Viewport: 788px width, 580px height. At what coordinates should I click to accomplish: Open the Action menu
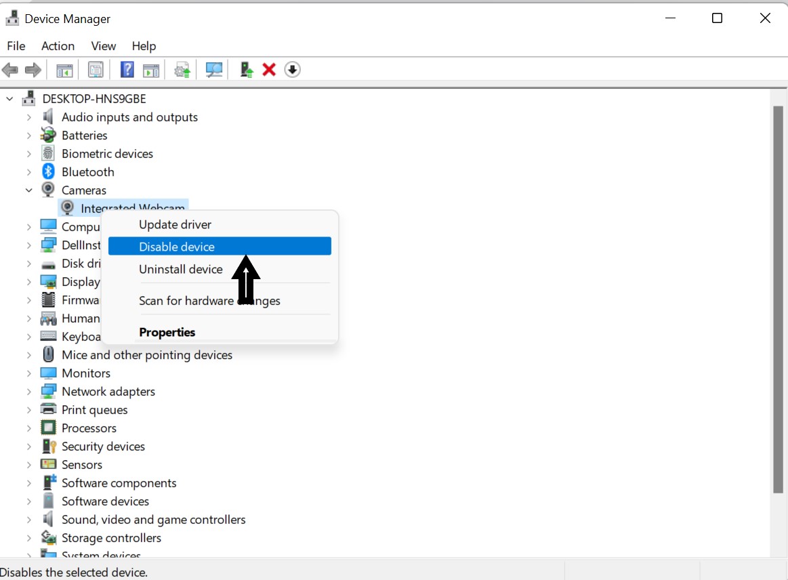(58, 46)
